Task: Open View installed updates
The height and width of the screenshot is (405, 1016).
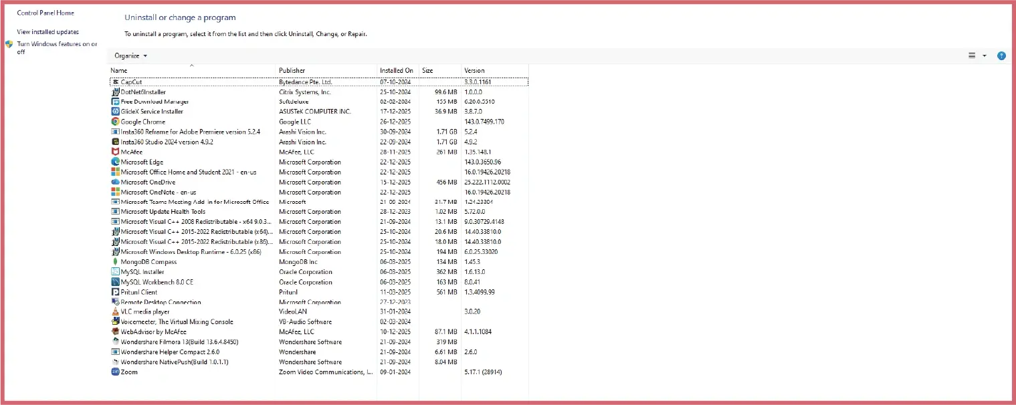Action: tap(47, 31)
